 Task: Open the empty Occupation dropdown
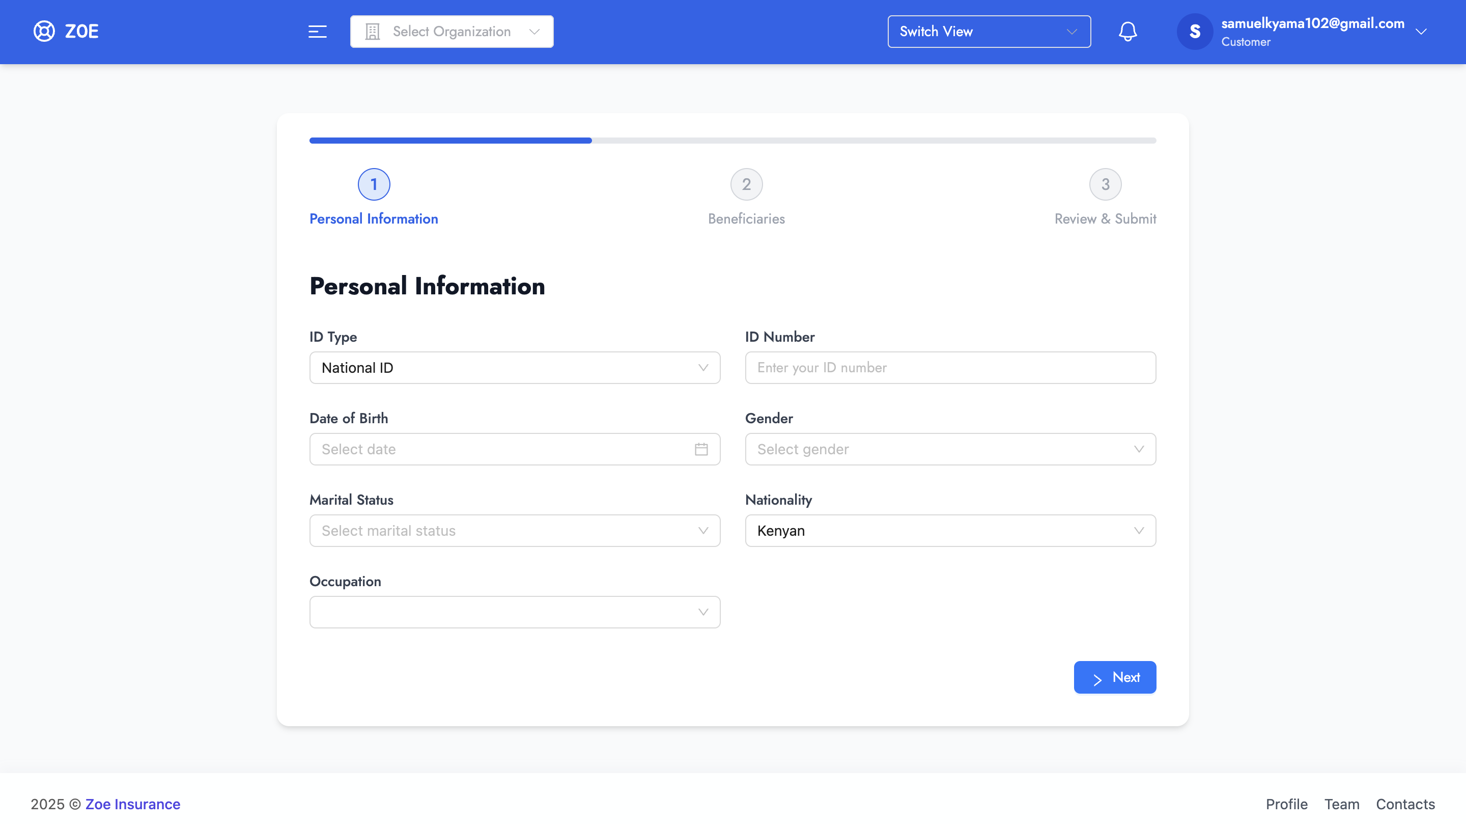point(515,612)
